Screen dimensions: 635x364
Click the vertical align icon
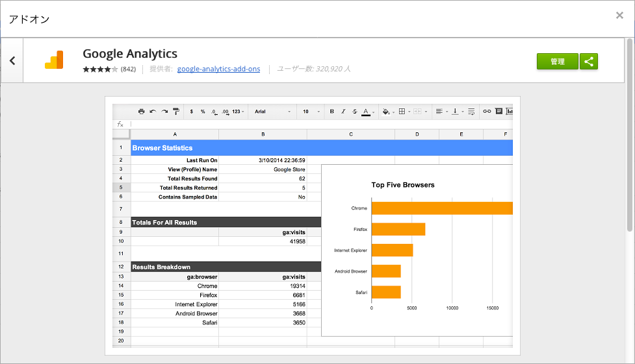coord(455,111)
